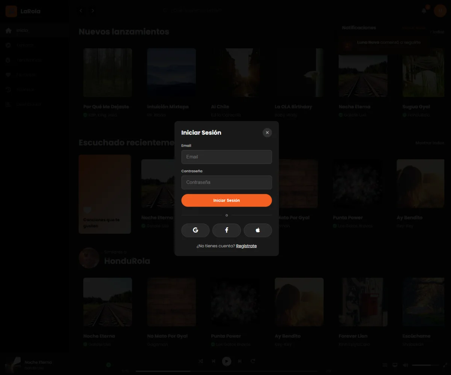451x375 pixels.
Task: Sign in with the Google icon
Action: click(195, 230)
